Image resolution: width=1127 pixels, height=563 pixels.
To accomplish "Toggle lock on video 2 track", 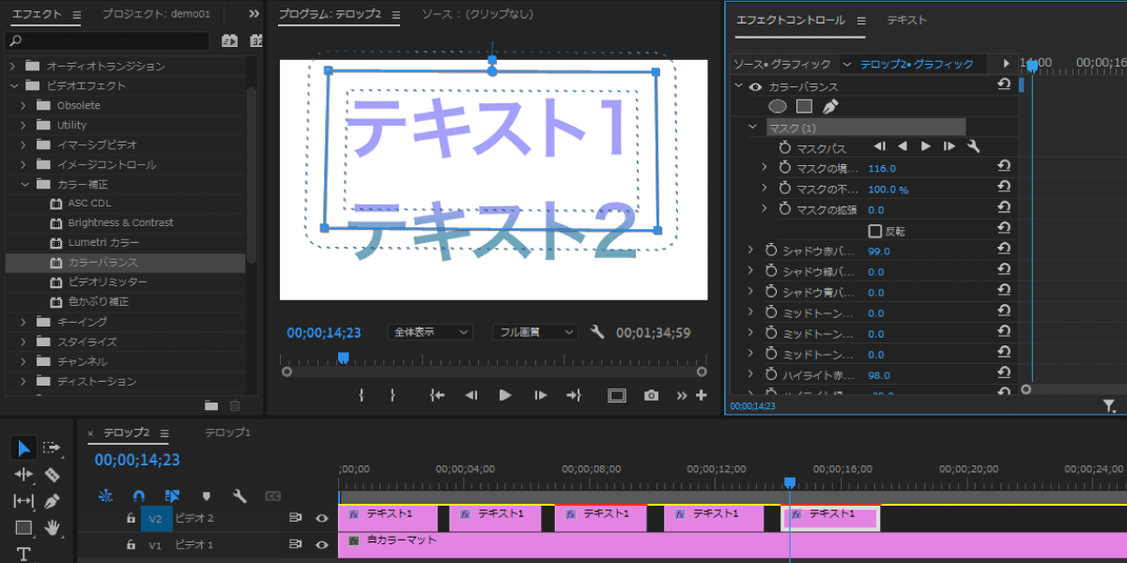I will click(131, 518).
